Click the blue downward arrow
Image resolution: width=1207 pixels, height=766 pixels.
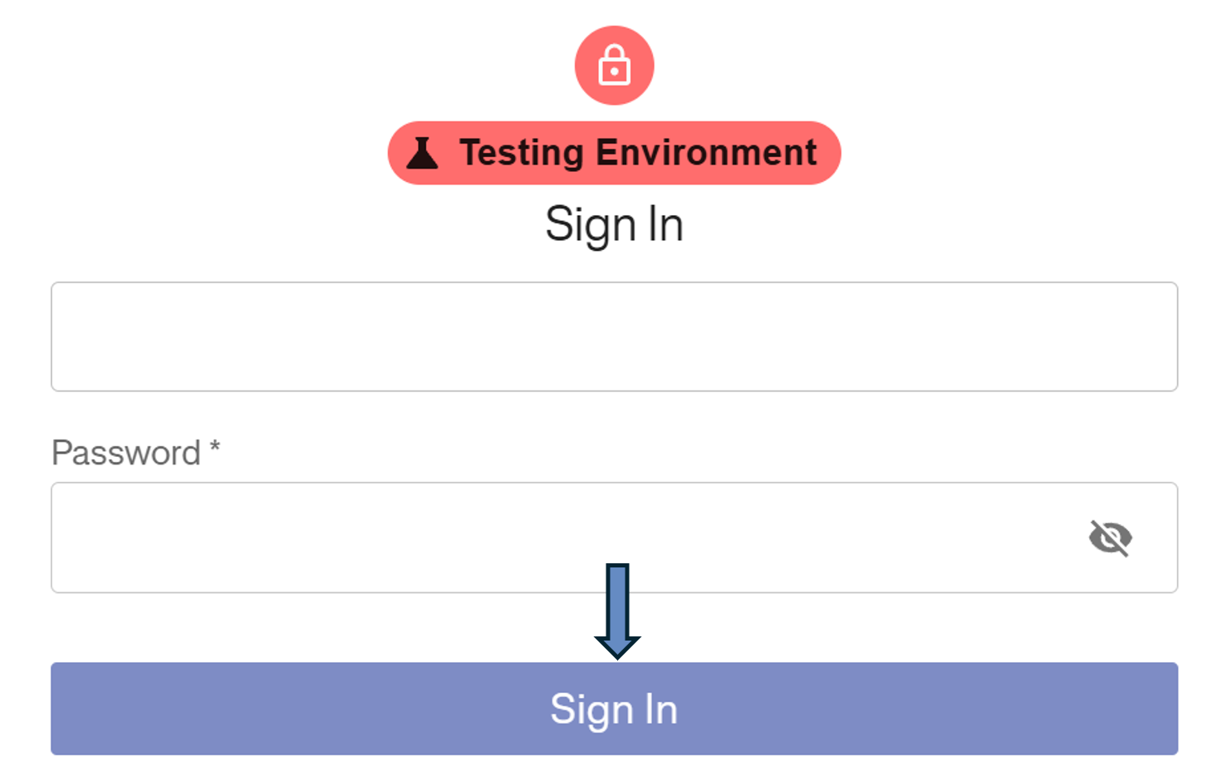point(617,611)
